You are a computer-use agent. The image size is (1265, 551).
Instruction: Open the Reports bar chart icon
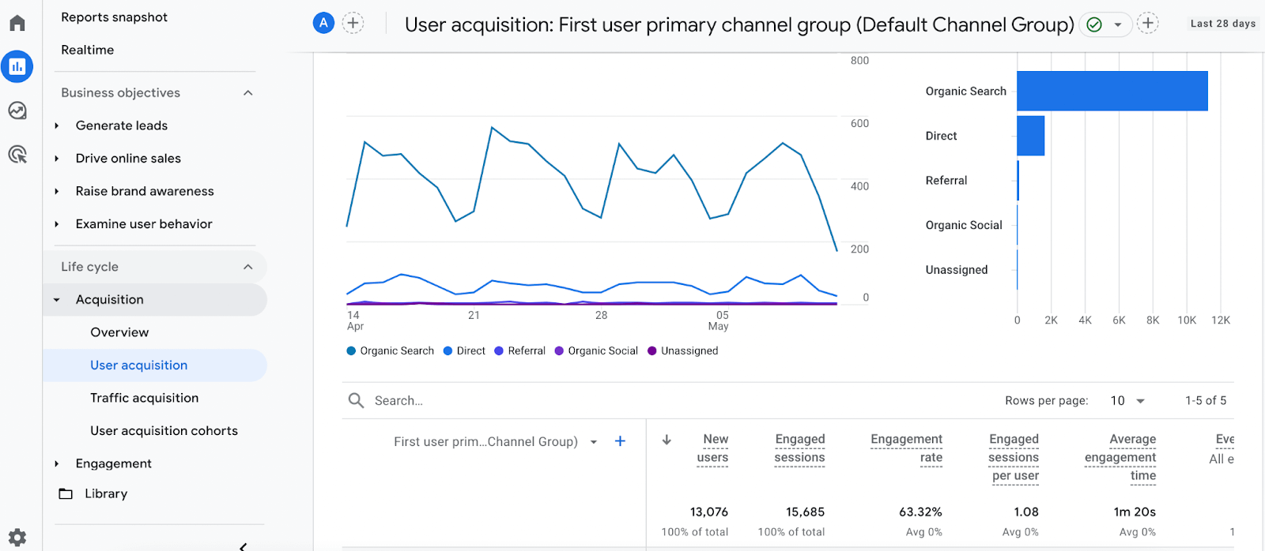pyautogui.click(x=17, y=67)
